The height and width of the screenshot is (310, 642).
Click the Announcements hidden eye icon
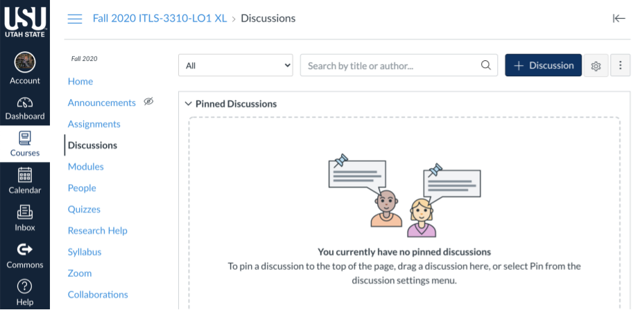tap(148, 102)
